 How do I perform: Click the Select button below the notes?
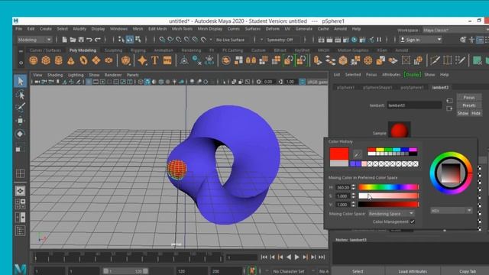point(358,271)
